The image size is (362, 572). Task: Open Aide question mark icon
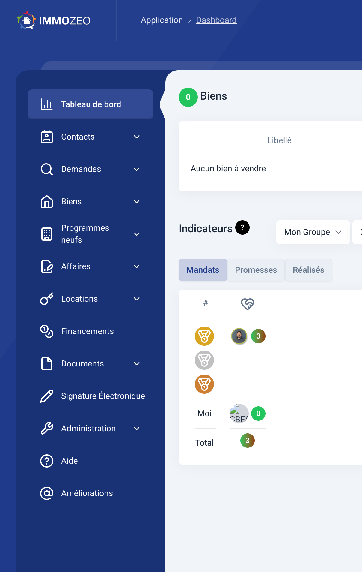point(47,461)
